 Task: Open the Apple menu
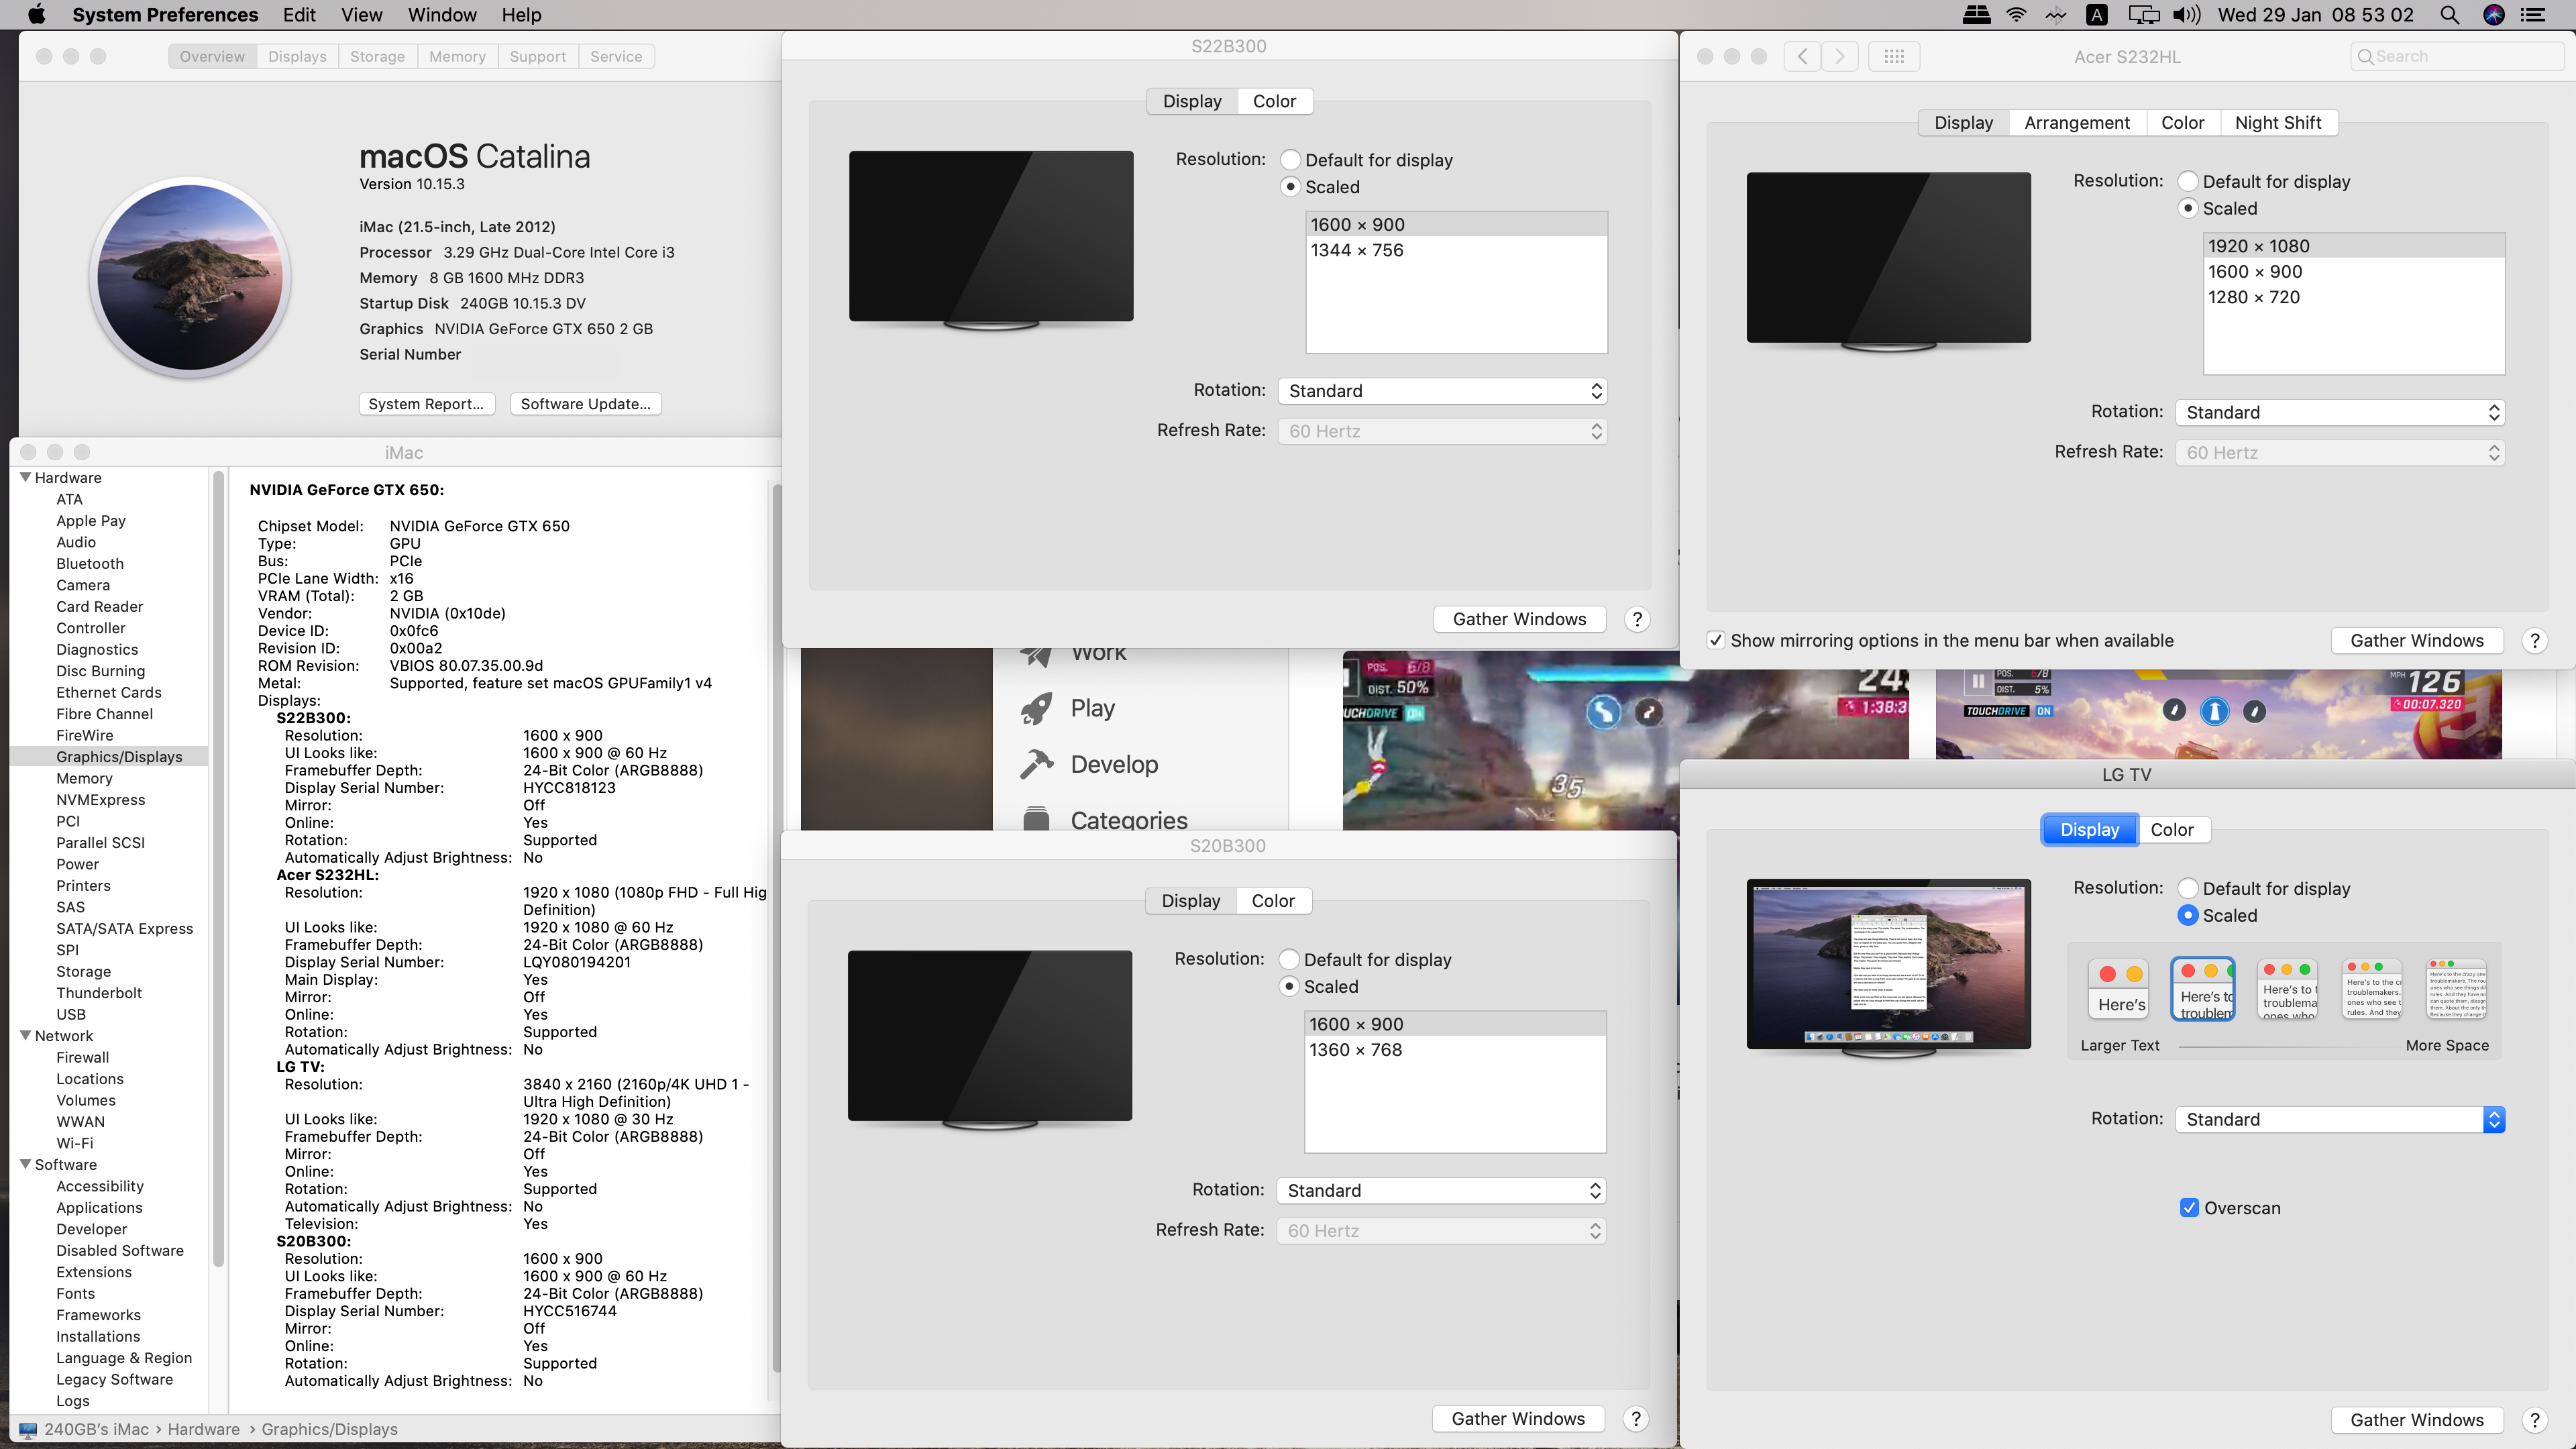tap(36, 14)
